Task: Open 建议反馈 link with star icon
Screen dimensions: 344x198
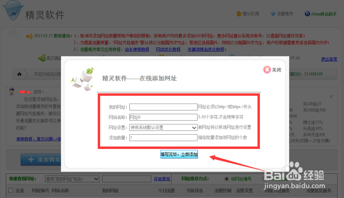Action: click(248, 14)
